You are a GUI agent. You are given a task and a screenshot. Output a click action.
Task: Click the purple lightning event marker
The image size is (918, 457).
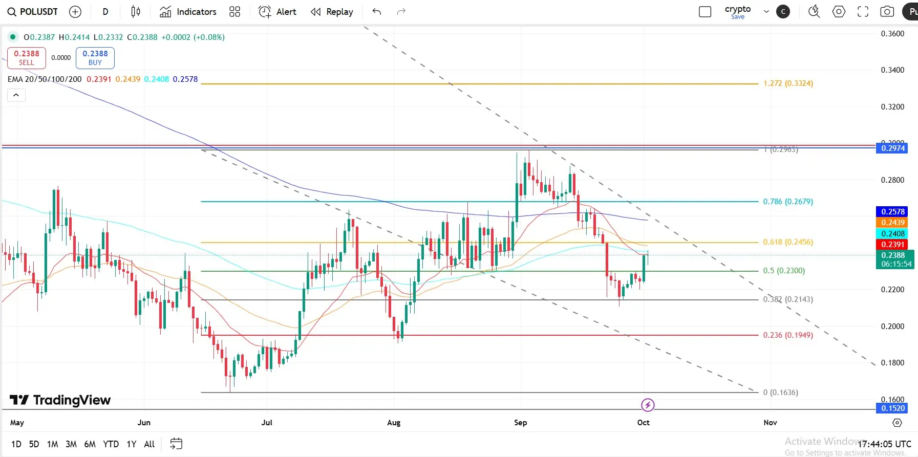pyautogui.click(x=648, y=405)
